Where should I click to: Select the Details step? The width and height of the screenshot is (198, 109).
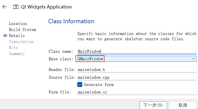pos(17,35)
